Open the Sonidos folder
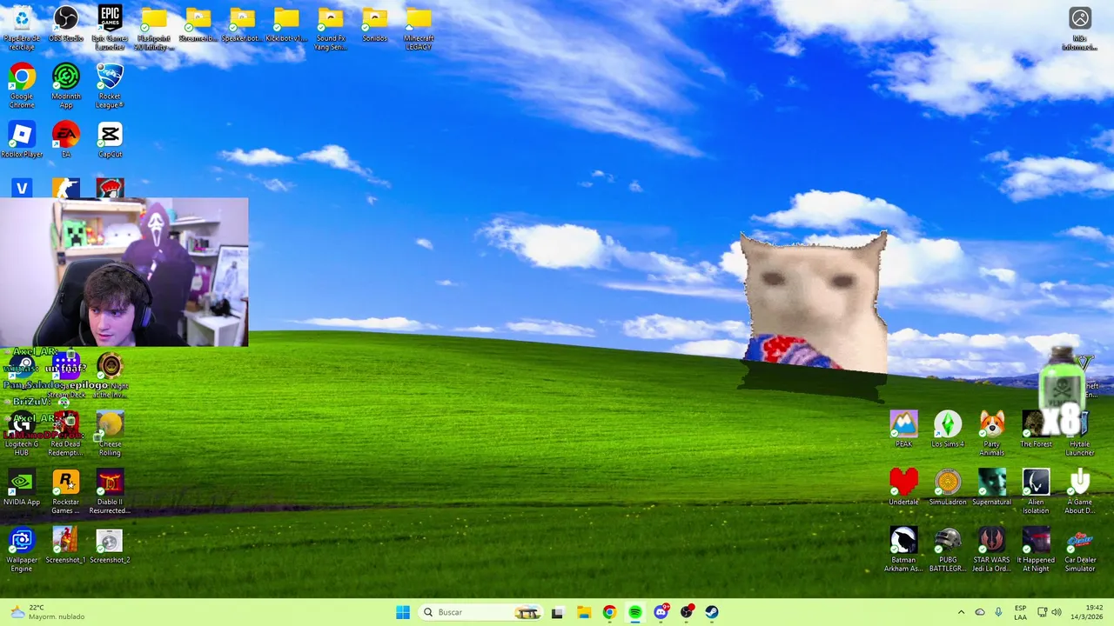This screenshot has height=626, width=1114. (x=374, y=24)
